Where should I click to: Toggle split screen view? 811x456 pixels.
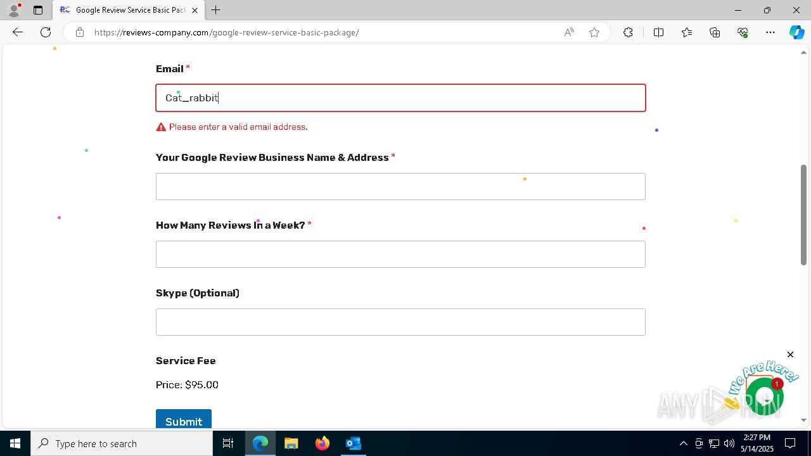tap(658, 32)
